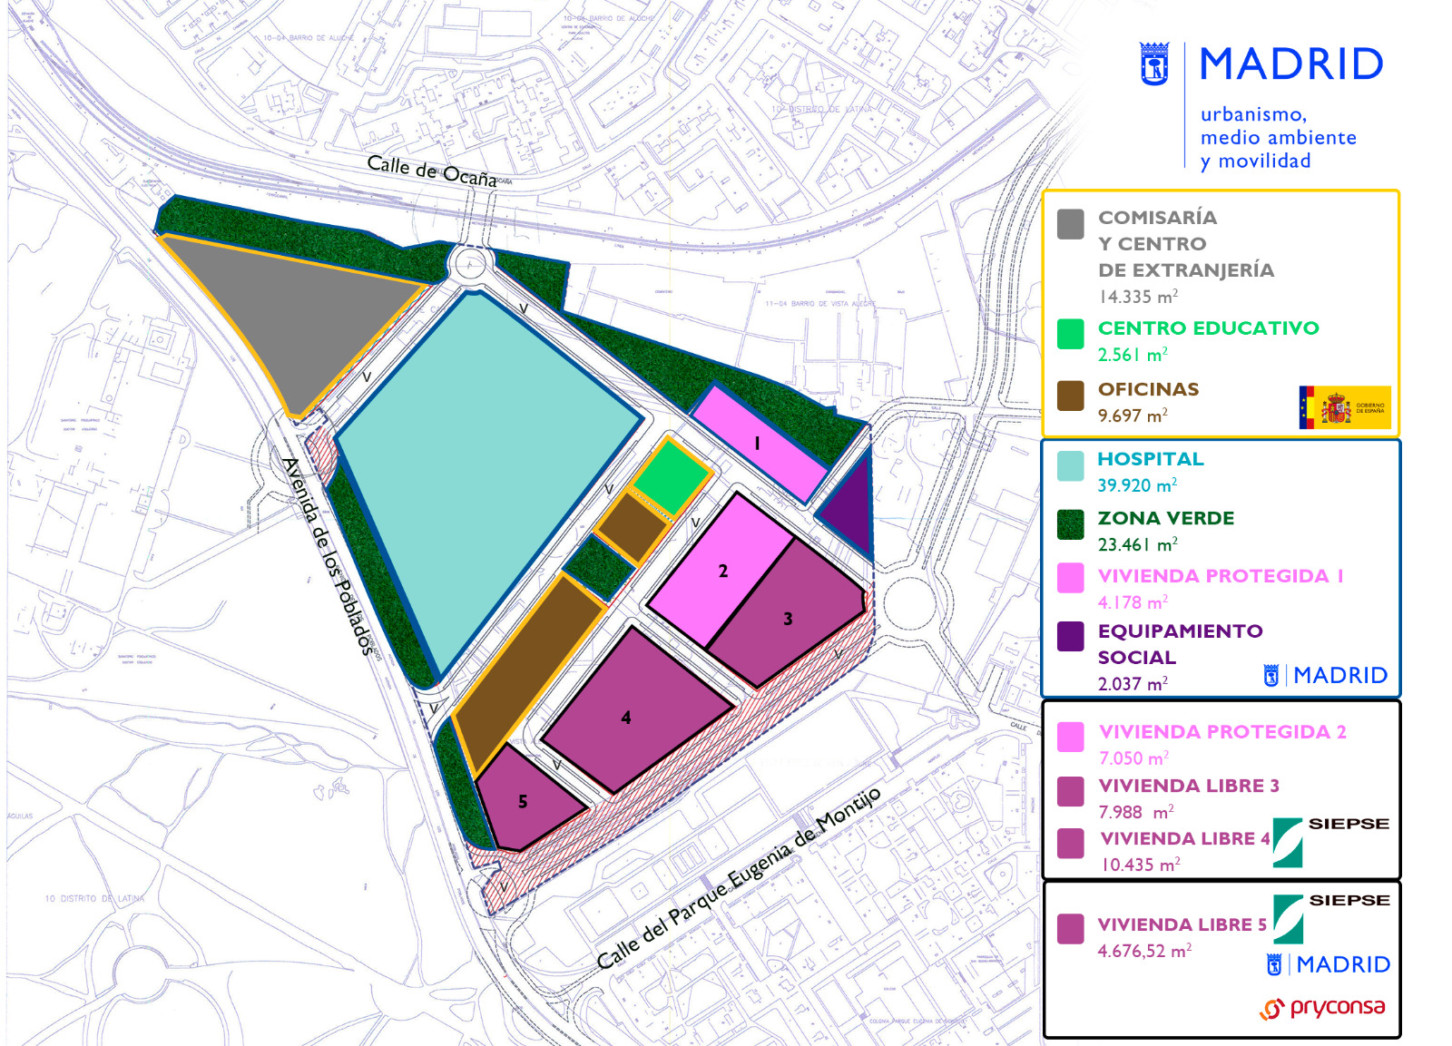Click the purple Equipamiento Social swatch
Image resolution: width=1452 pixels, height=1046 pixels.
click(x=1071, y=636)
